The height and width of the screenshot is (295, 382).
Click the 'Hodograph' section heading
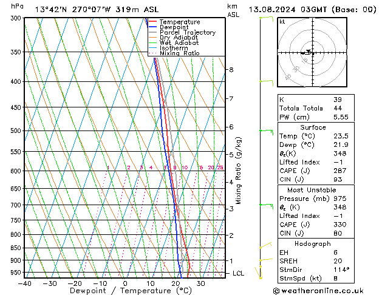click(313, 243)
